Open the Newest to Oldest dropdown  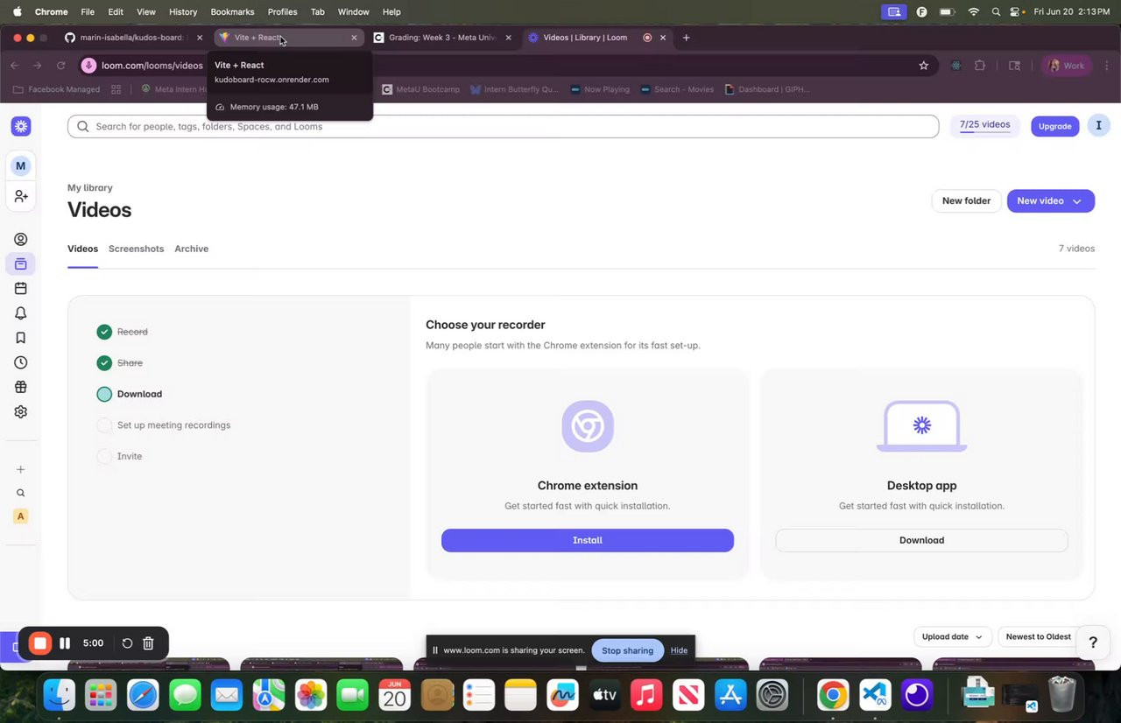click(1038, 637)
